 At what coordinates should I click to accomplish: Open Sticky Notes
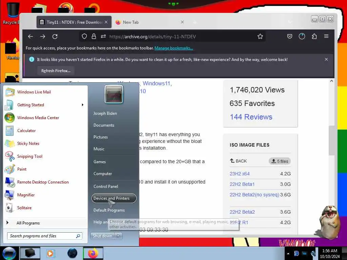click(x=46, y=144)
